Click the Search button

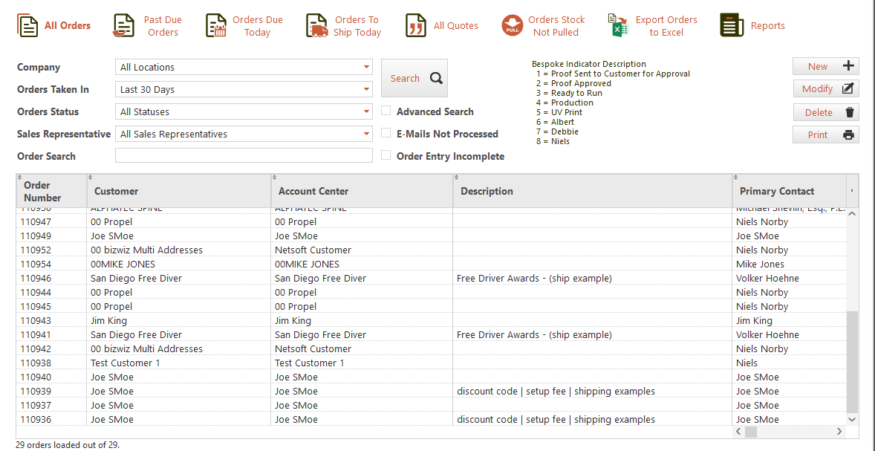tap(414, 78)
